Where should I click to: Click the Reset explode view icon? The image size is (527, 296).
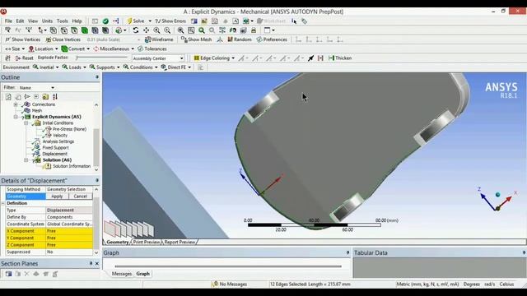18,58
